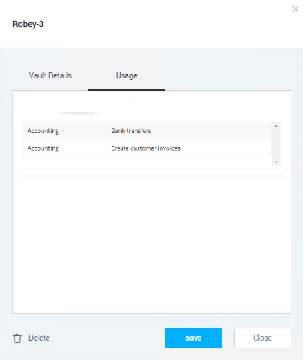303x360 pixels.
Task: Switch to the Vault Details tab
Action: click(50, 75)
